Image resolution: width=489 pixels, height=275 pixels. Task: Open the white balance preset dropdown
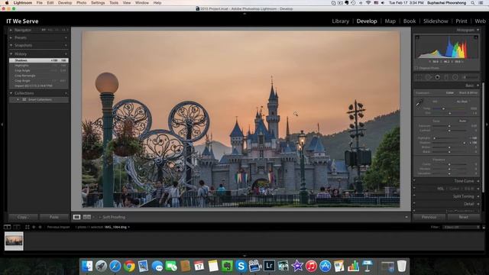462,102
